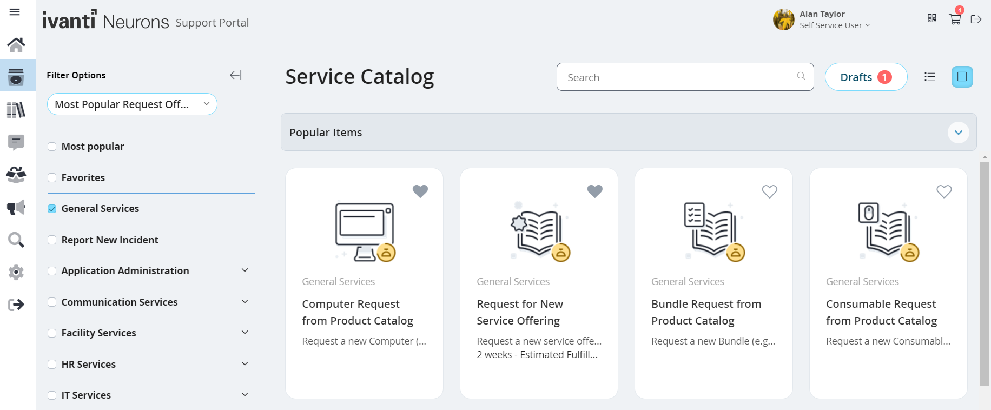The width and height of the screenshot is (991, 410).
Task: Click the announcements megaphone icon
Action: coord(16,208)
